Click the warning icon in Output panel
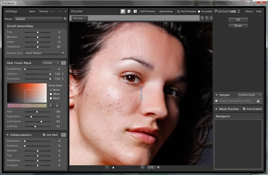Viewport: 268px width, 175px height. click(x=258, y=101)
